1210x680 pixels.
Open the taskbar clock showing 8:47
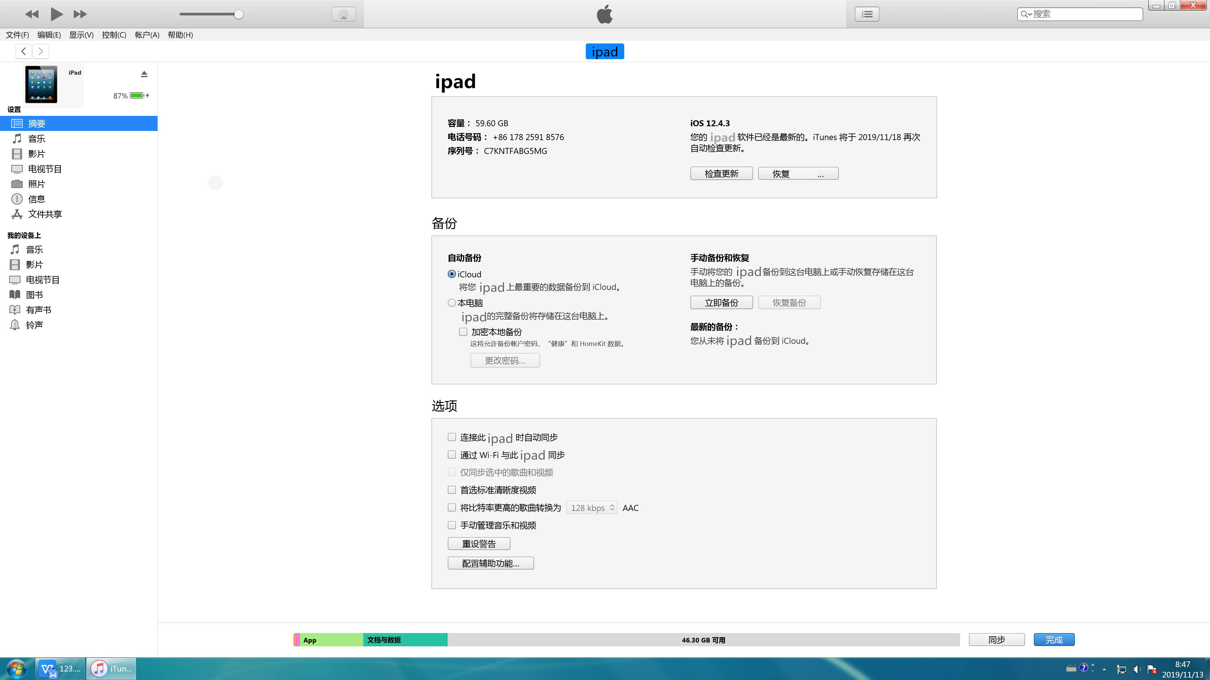(x=1182, y=669)
